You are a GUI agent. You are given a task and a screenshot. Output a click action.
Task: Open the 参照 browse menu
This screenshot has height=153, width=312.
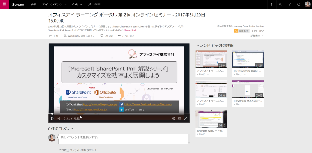pyautogui.click(x=34, y=4)
